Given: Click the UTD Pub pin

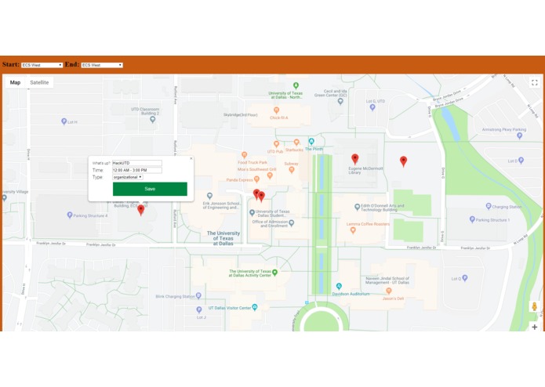Looking at the screenshot, I should pos(276,144).
